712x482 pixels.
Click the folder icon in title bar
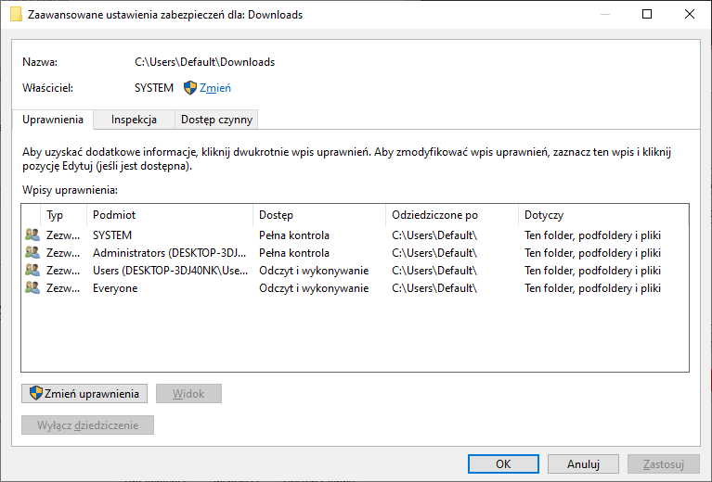pos(17,14)
